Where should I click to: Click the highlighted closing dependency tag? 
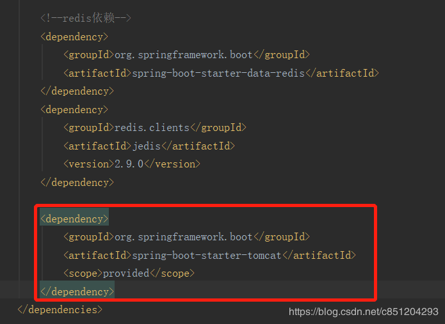pyautogui.click(x=77, y=291)
